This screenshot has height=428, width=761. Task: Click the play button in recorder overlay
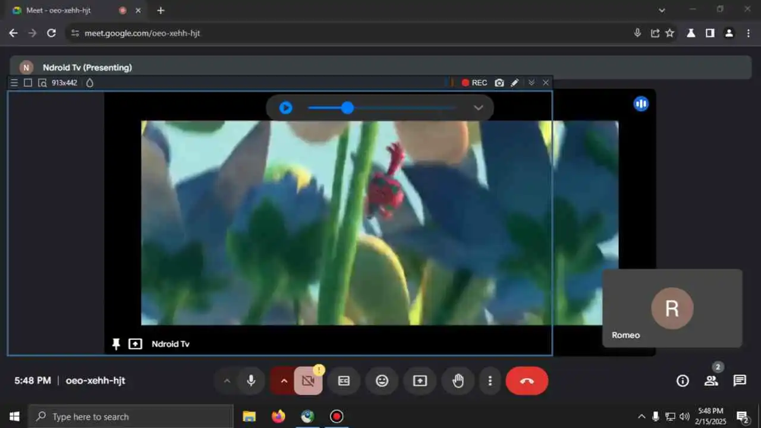click(286, 108)
